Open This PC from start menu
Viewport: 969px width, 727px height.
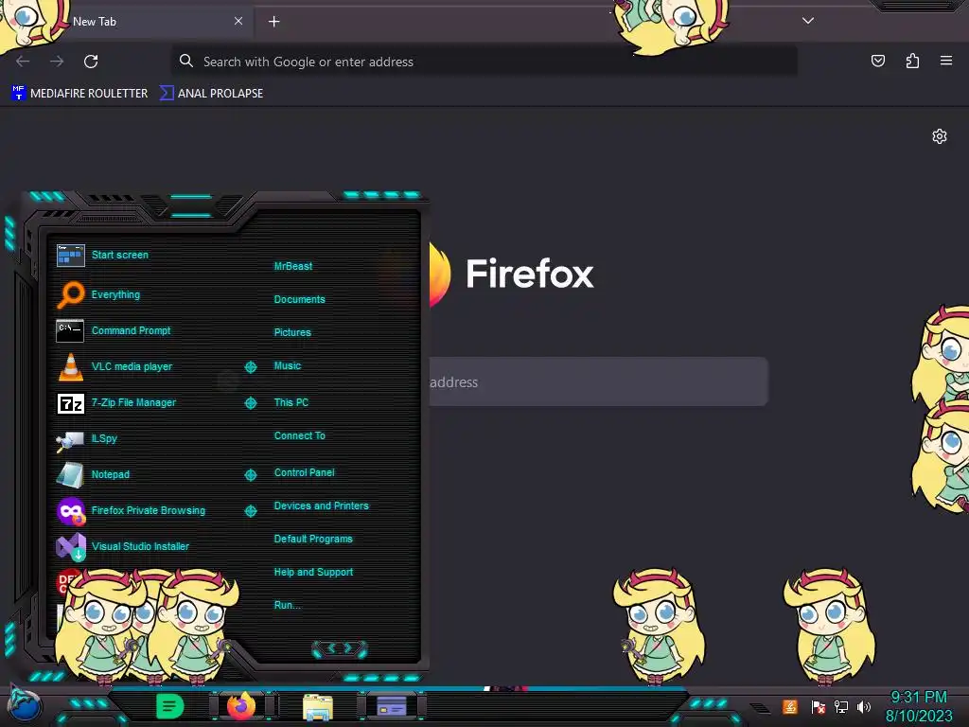tap(291, 401)
